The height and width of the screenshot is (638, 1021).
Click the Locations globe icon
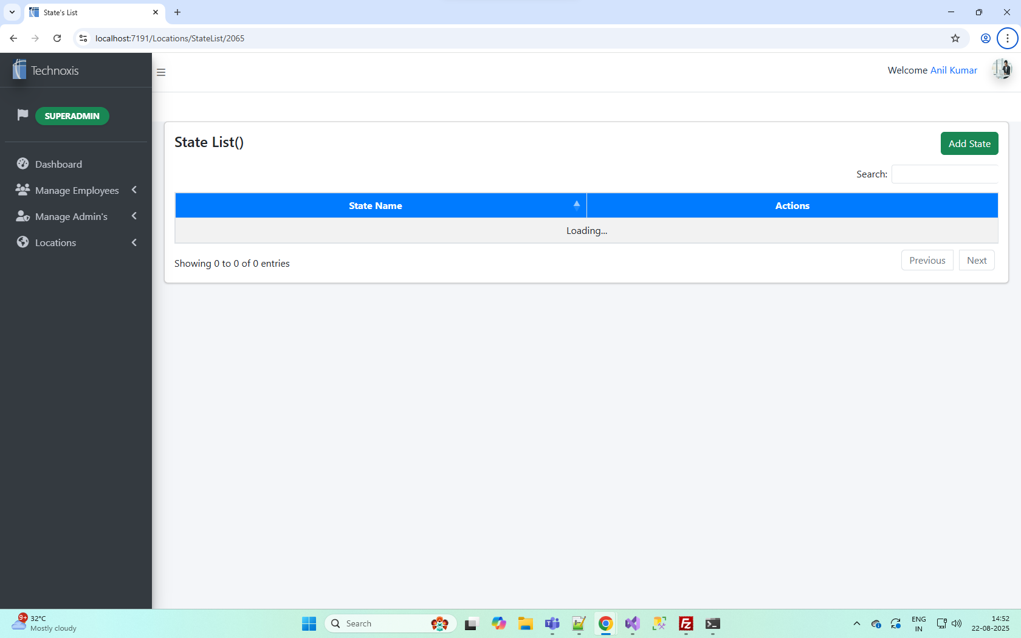click(x=23, y=242)
